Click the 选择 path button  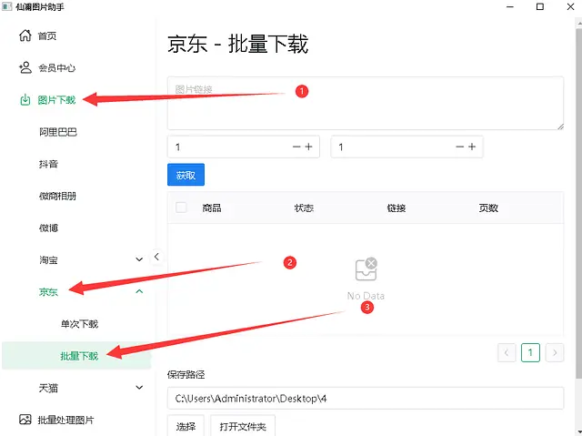186,426
